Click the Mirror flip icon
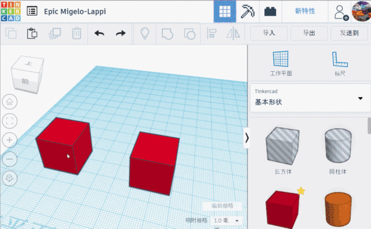The image size is (371, 229). pyautogui.click(x=233, y=34)
